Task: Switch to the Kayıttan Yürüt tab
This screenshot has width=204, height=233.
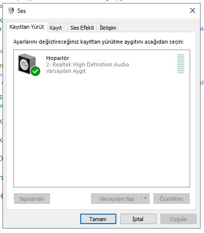Action: coord(27,27)
